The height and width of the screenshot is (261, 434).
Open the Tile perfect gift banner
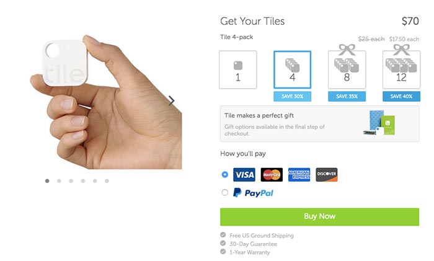pos(319,124)
